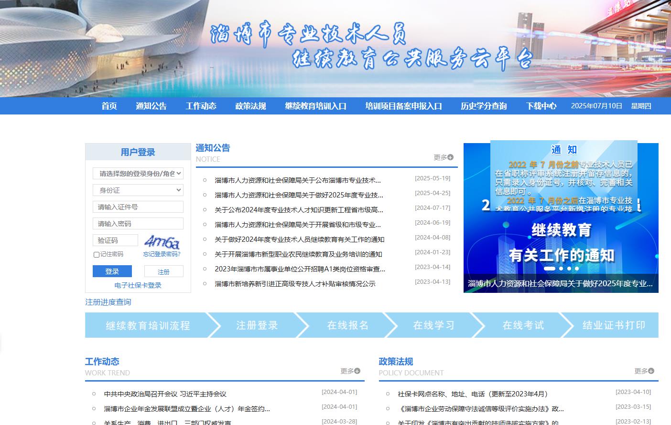
Task: Open the 忘记登录密码? link
Action: coord(162,254)
